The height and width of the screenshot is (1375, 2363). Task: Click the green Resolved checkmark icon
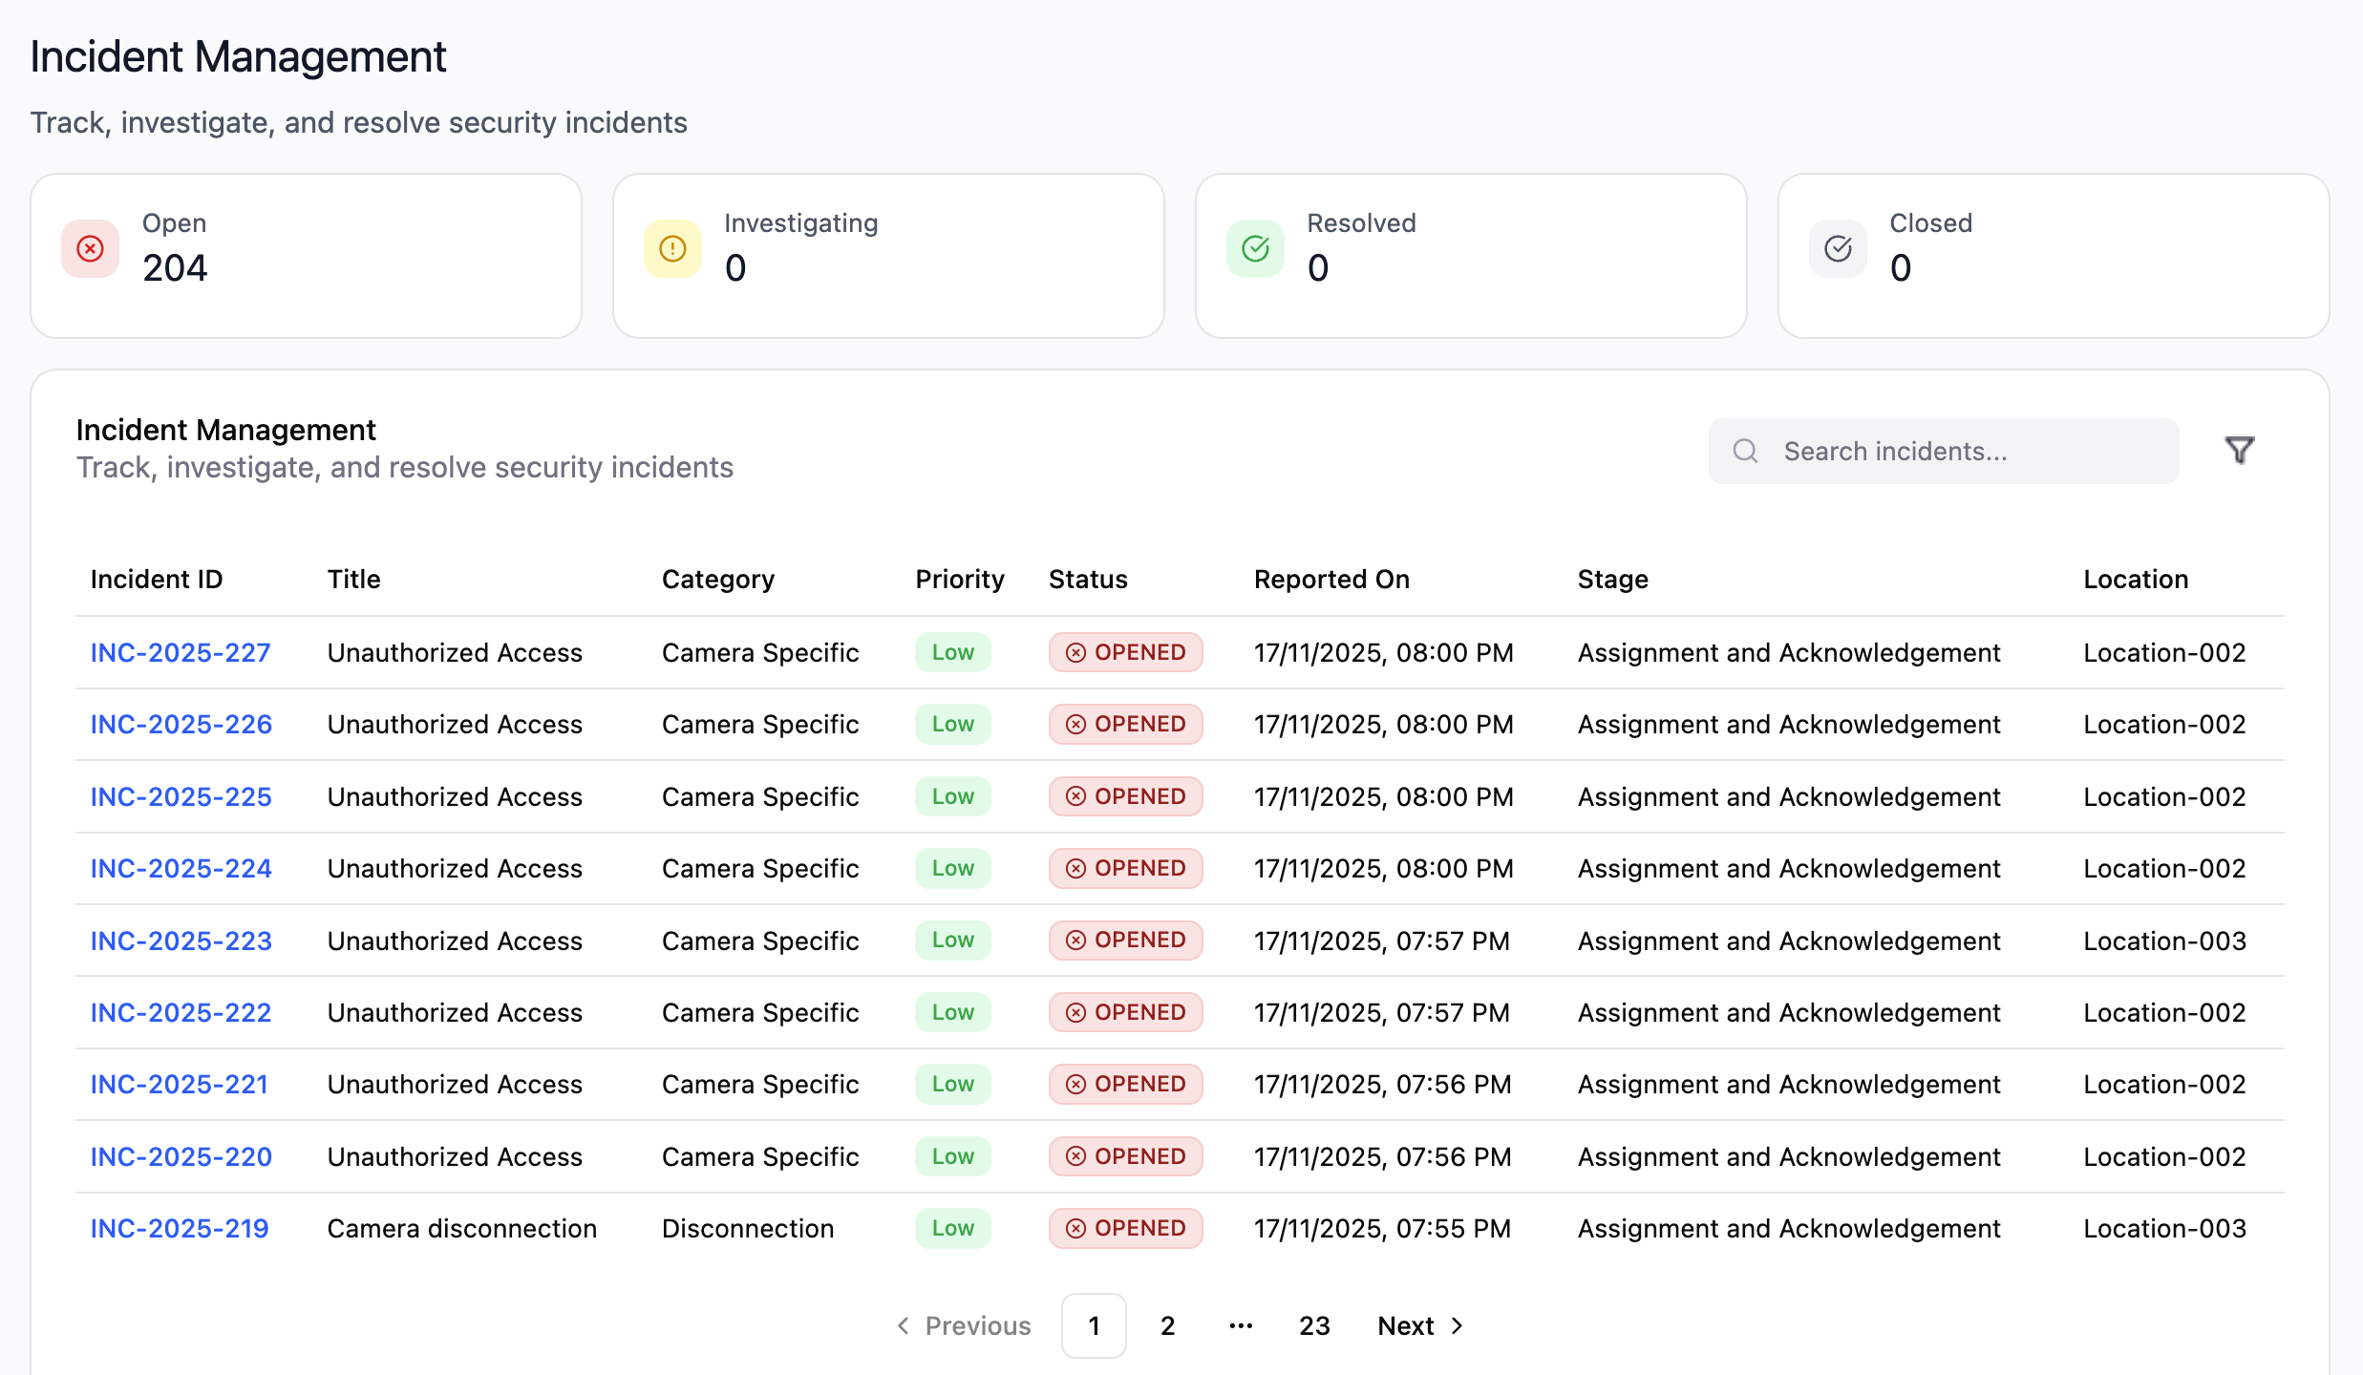click(1255, 249)
